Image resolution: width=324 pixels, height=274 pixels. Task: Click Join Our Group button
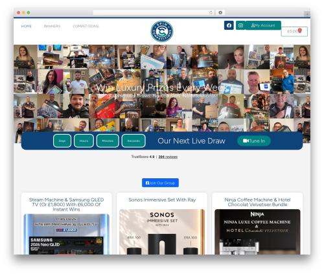pyautogui.click(x=160, y=183)
